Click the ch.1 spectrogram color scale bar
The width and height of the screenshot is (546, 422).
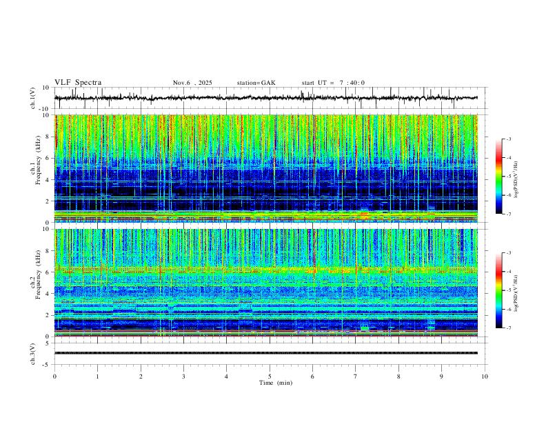[x=499, y=177]
